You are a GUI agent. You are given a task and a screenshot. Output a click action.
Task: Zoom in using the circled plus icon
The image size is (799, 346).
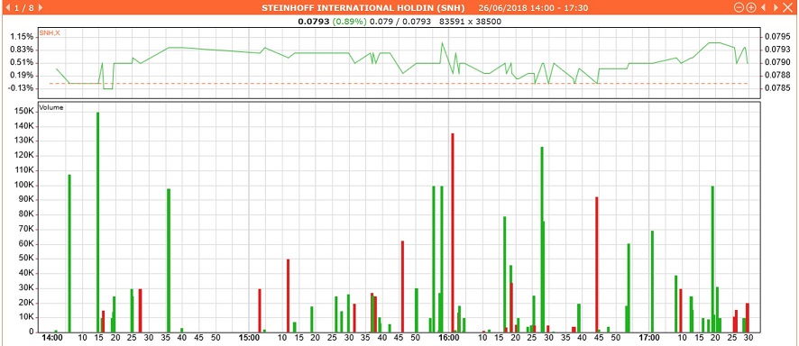[x=751, y=7]
